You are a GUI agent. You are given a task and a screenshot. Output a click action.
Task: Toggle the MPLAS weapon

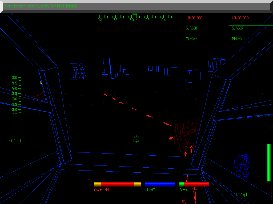pyautogui.click(x=237, y=39)
